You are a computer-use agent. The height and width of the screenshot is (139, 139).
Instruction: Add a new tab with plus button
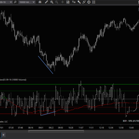click(x=3, y=135)
